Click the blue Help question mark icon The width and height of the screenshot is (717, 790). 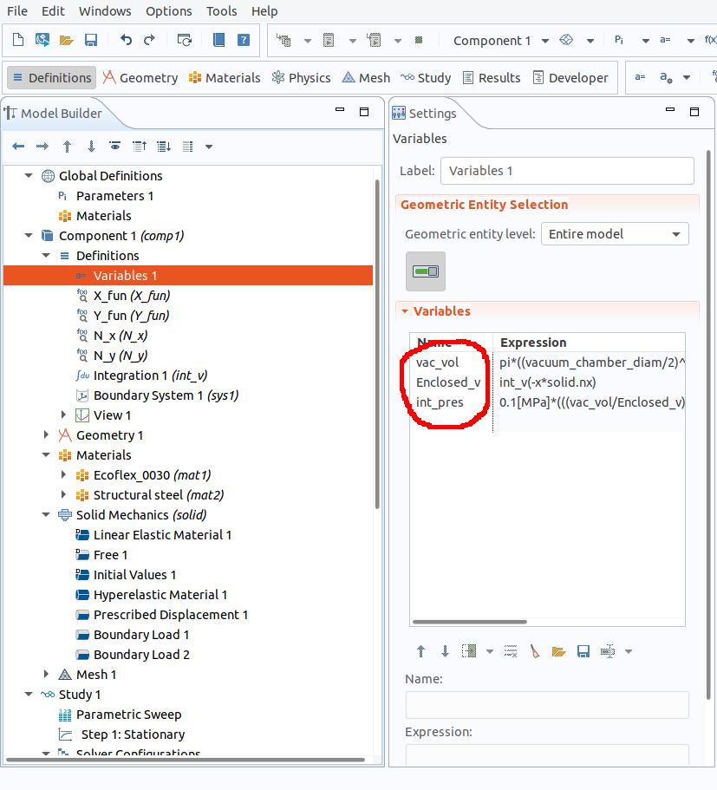pyautogui.click(x=244, y=40)
